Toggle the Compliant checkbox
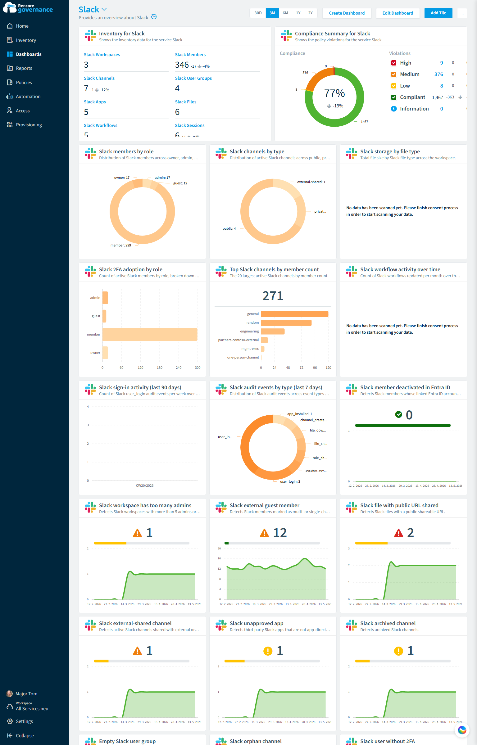The image size is (477, 745). pyautogui.click(x=393, y=97)
